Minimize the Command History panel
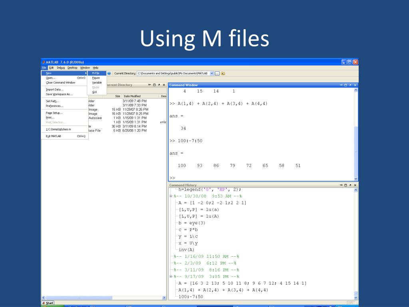 click(x=341, y=185)
